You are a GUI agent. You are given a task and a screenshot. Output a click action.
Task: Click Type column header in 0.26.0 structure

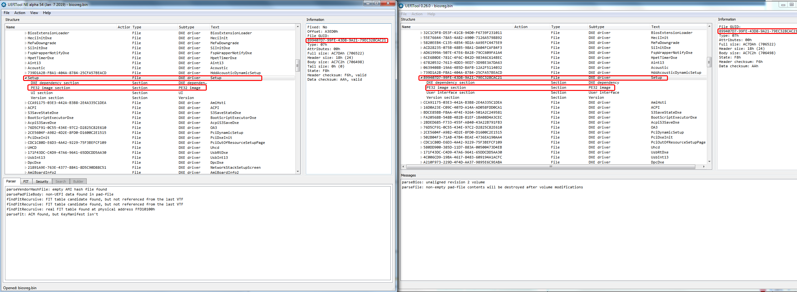569,27
